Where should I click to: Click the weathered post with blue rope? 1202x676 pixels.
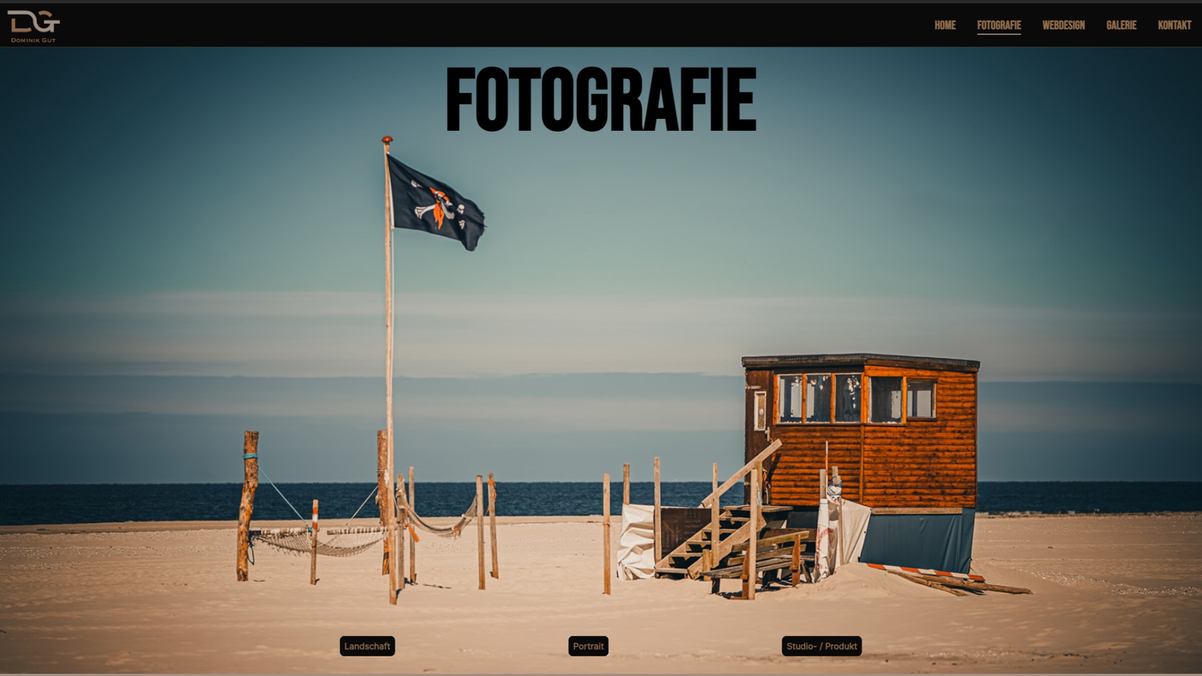249,501
